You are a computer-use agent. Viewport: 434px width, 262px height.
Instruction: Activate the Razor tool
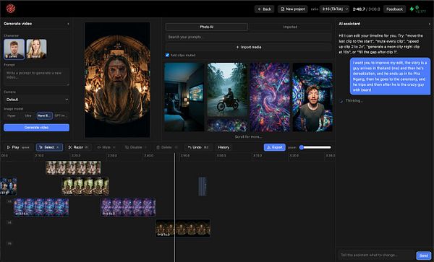pyautogui.click(x=78, y=147)
